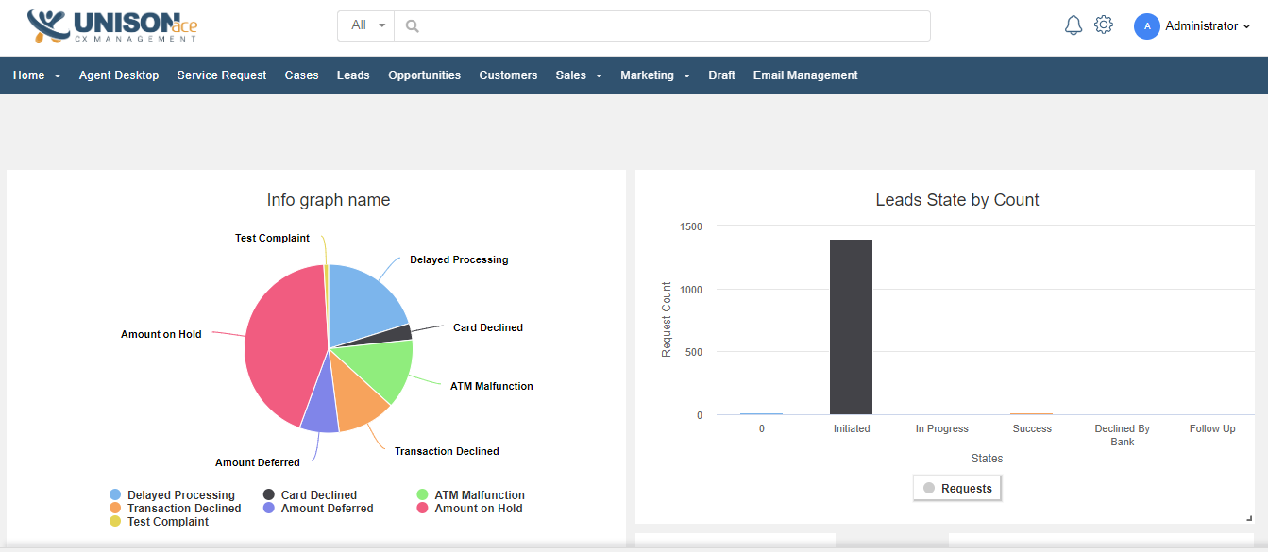Viewport: 1268px width, 552px height.
Task: Open the settings gear icon
Action: click(1103, 25)
